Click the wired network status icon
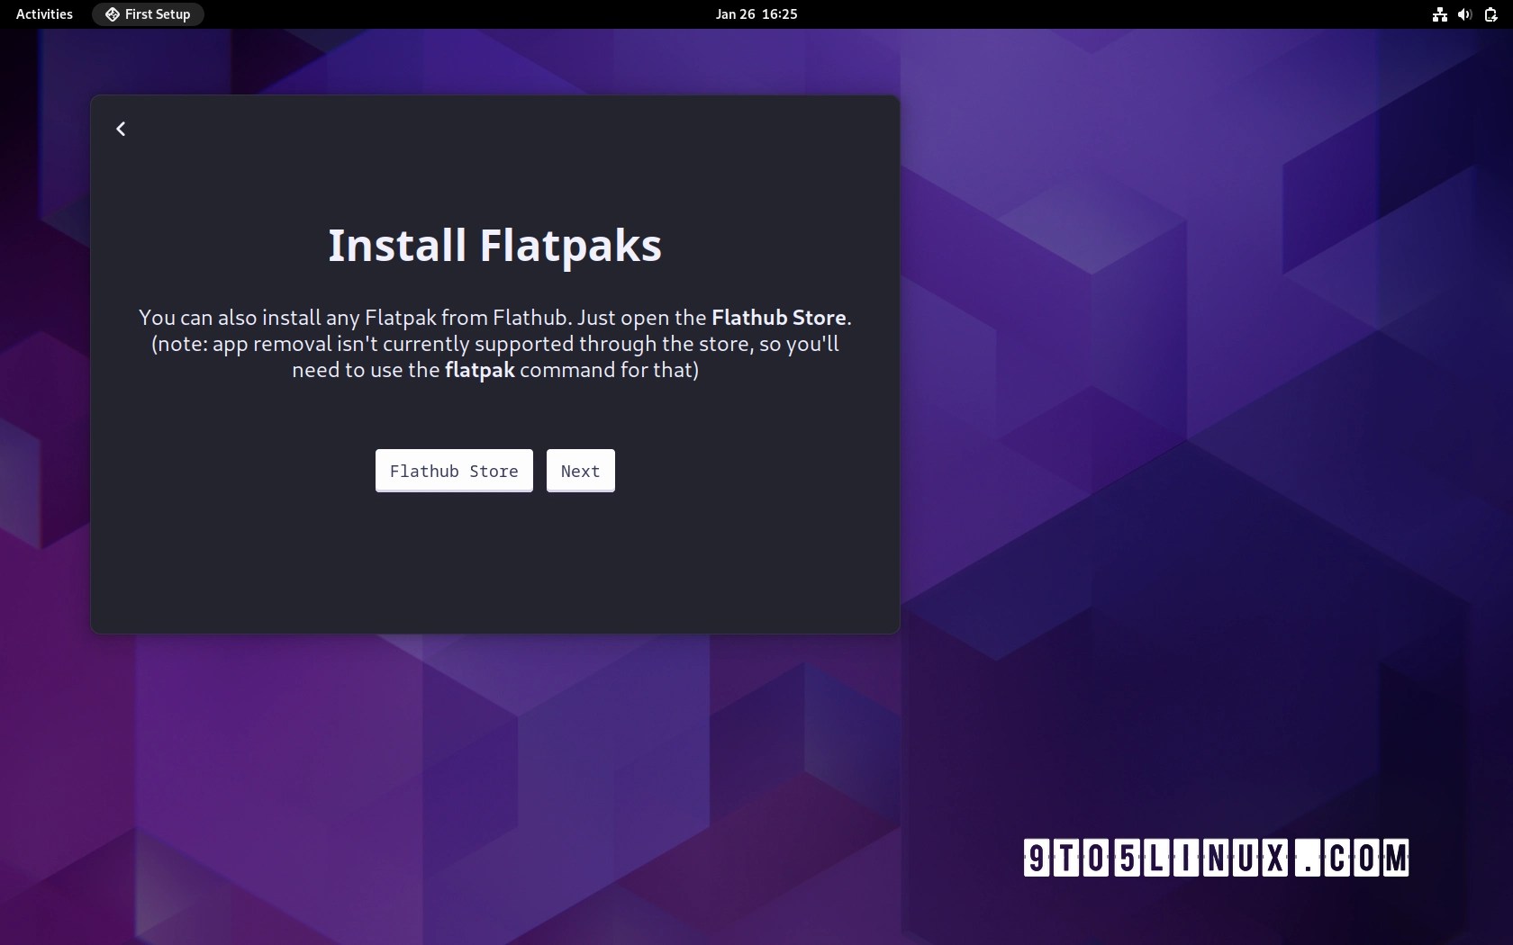Screen dimensions: 1513x945 (x=1439, y=14)
